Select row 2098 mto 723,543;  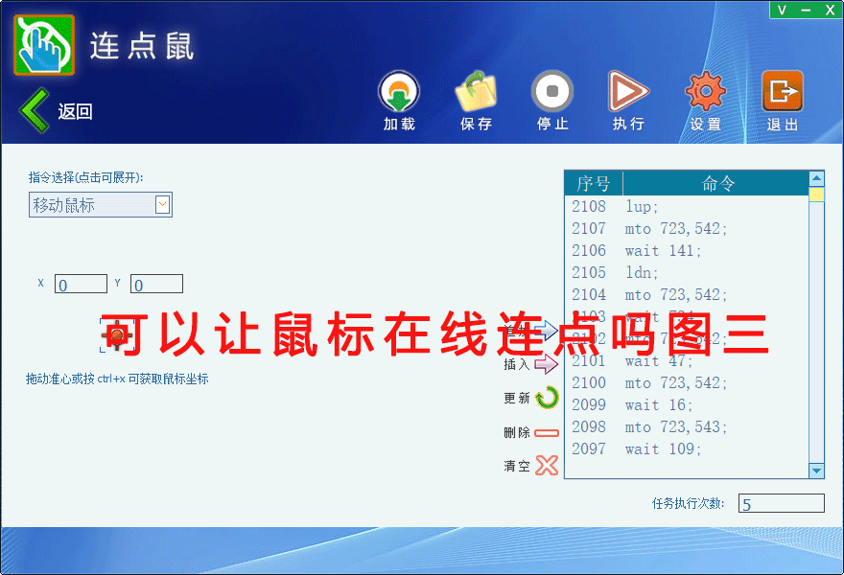[687, 427]
